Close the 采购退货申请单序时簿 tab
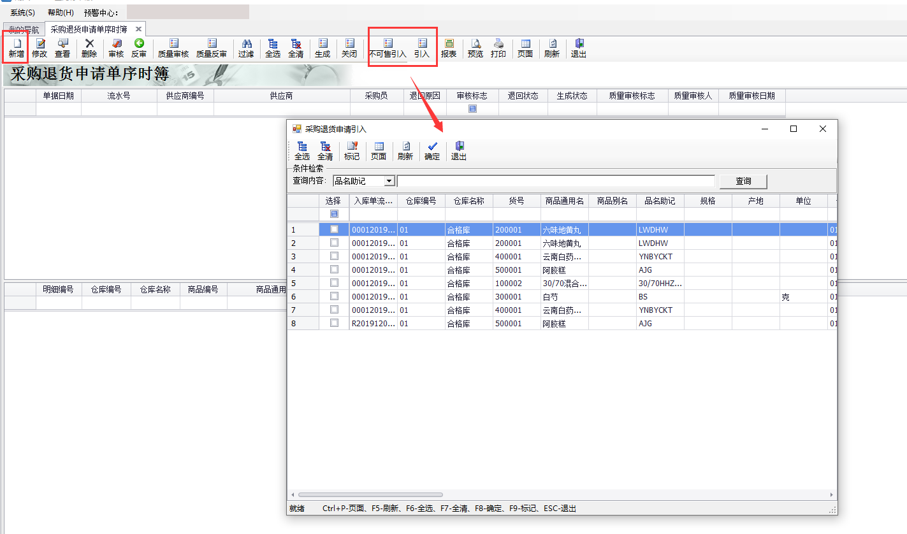Viewport: 907px width, 534px height. 138,29
